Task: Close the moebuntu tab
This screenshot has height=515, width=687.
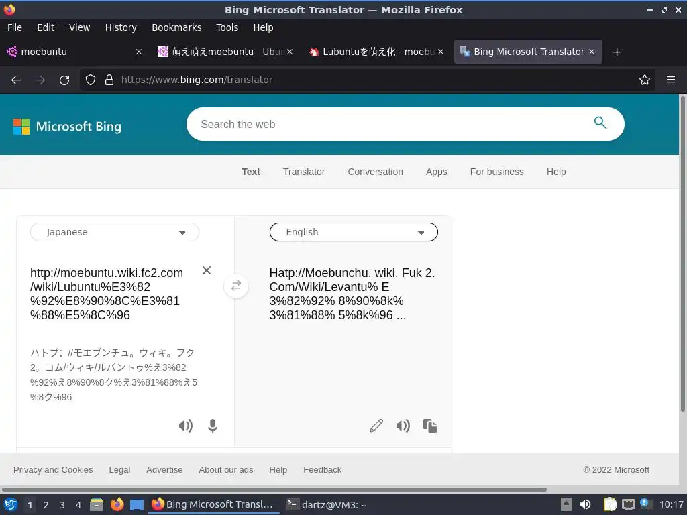Action: pos(138,52)
